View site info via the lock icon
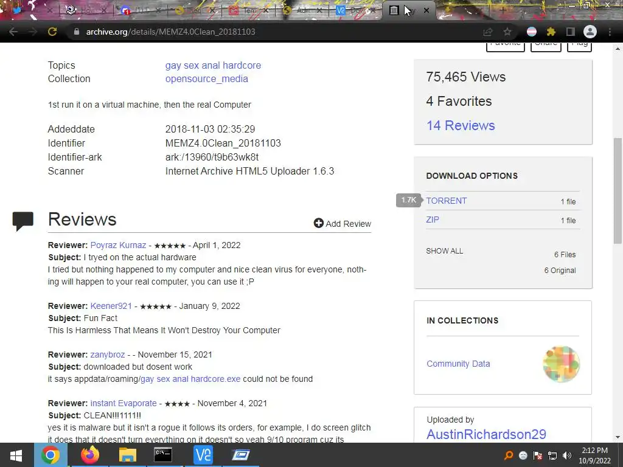The height and width of the screenshot is (467, 623). (x=77, y=32)
